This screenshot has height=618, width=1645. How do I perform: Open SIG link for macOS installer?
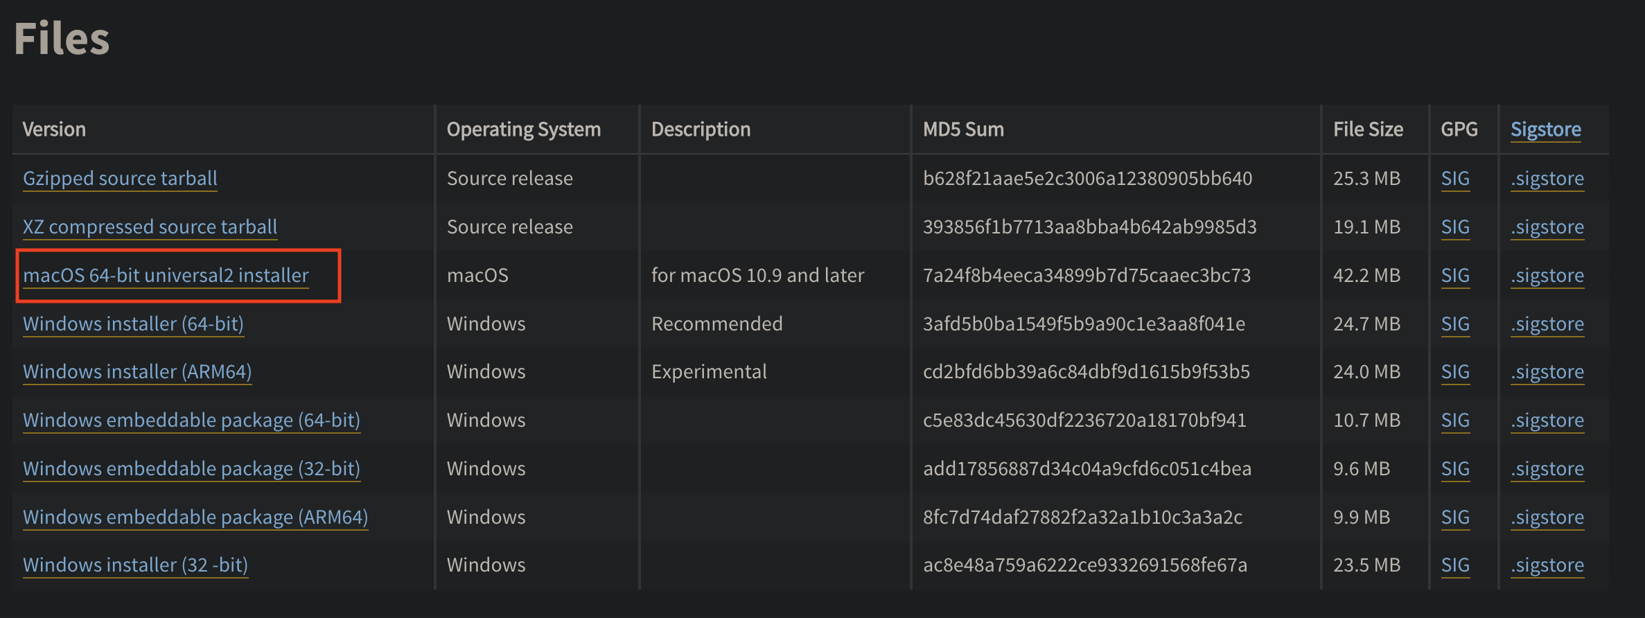(x=1455, y=276)
